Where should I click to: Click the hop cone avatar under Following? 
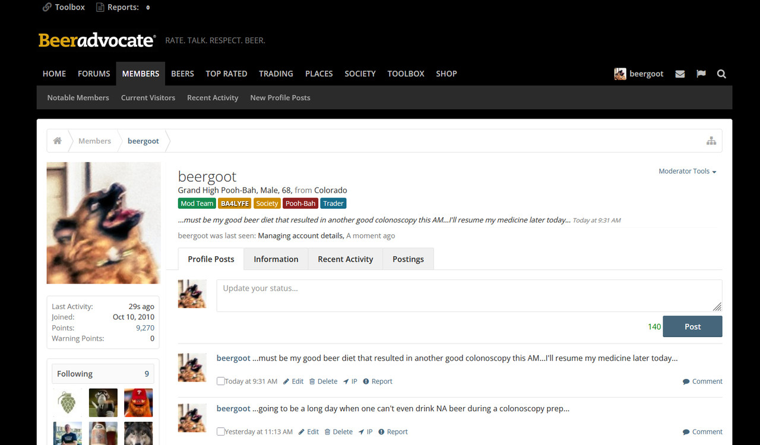67,403
